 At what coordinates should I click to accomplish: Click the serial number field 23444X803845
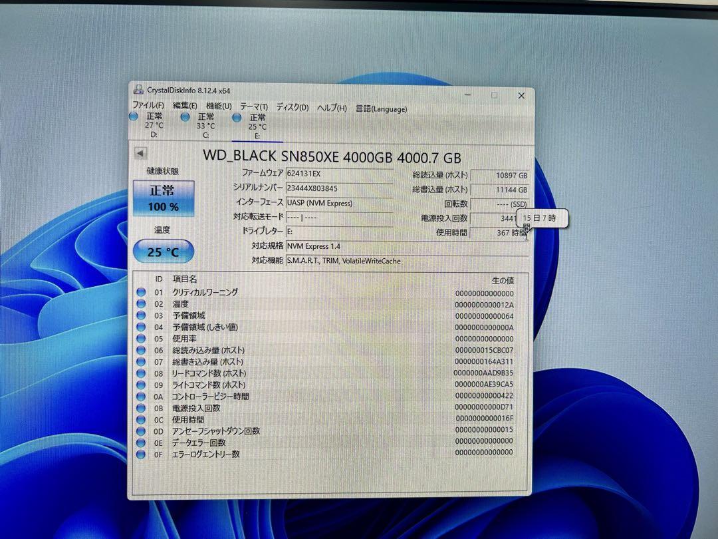point(339,188)
